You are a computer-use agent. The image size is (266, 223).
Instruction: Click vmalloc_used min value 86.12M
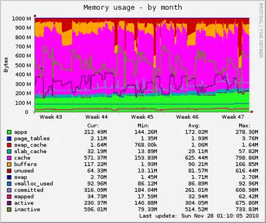point(148,184)
